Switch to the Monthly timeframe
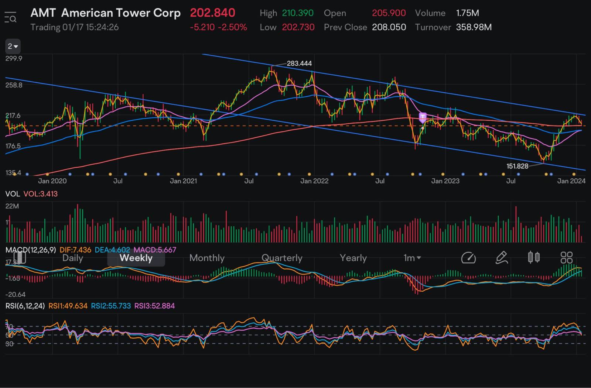 207,258
